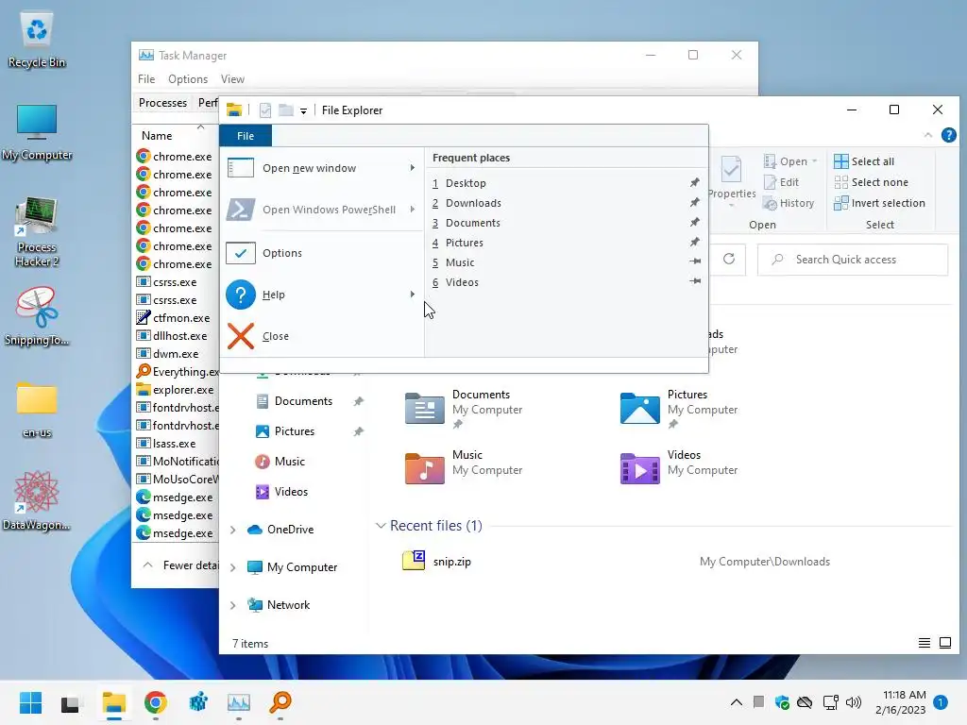Select Close in the File menu

(321, 336)
